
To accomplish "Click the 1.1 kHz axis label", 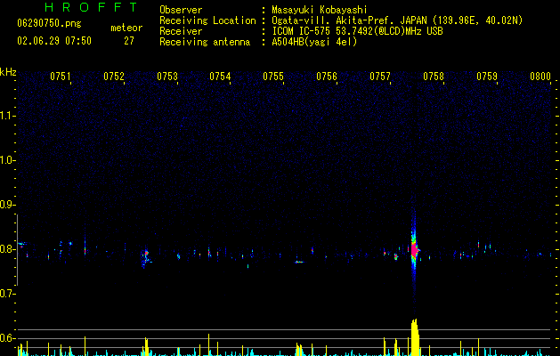I will (x=6, y=116).
